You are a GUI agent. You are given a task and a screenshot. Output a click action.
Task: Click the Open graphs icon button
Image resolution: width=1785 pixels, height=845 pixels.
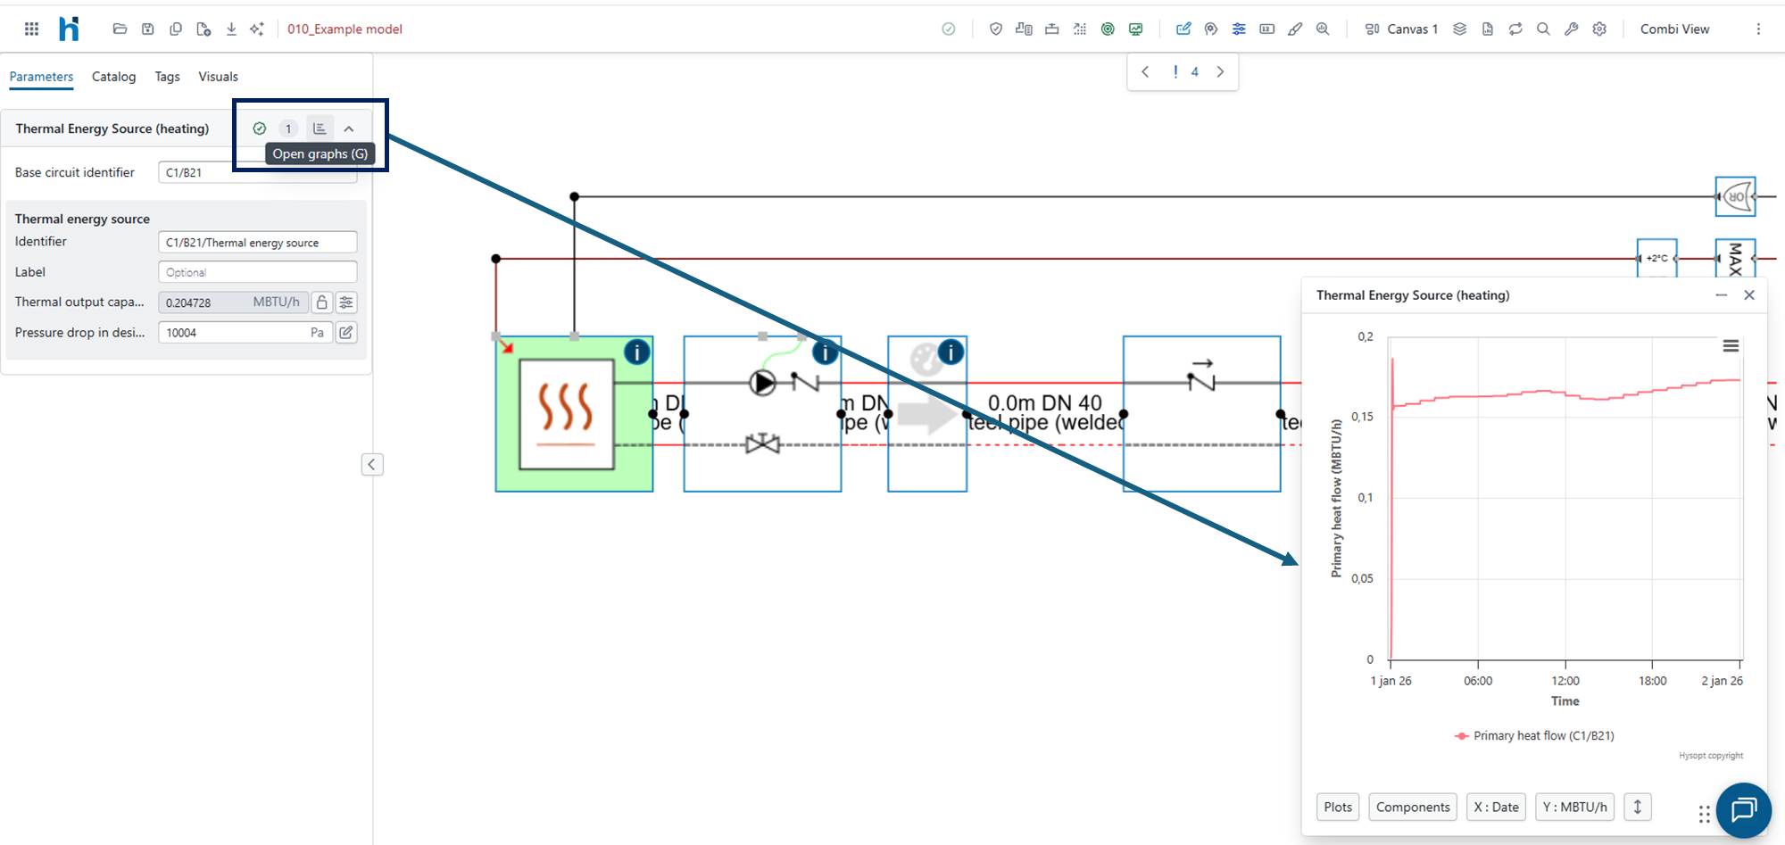[320, 128]
